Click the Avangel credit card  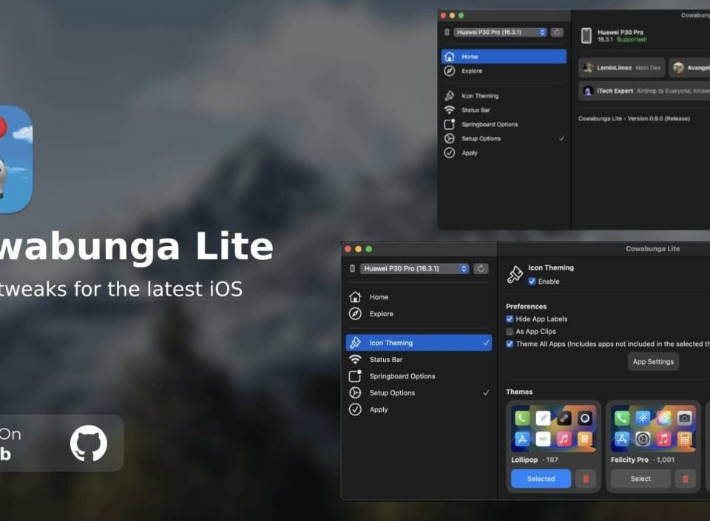pyautogui.click(x=689, y=68)
